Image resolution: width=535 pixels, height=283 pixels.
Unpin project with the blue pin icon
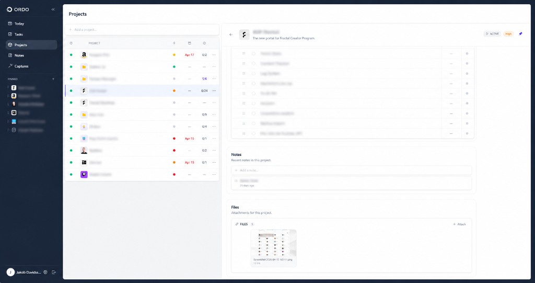[x=520, y=34]
